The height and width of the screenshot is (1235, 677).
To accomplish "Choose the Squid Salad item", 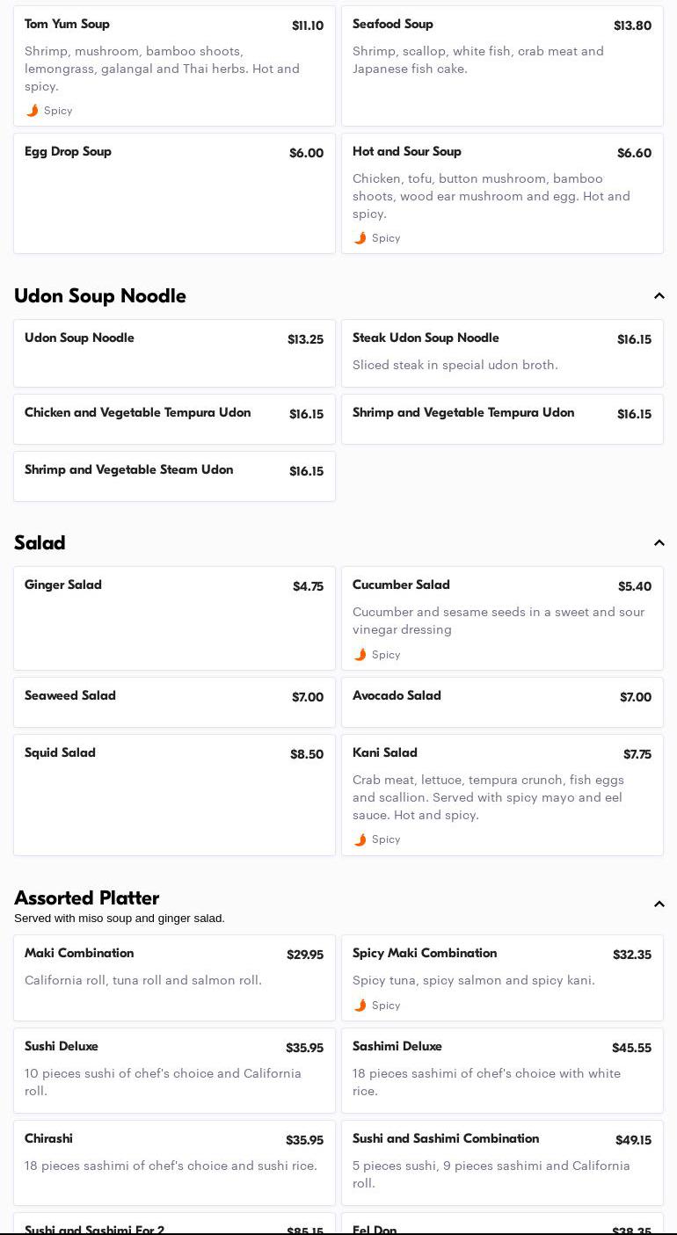I will (174, 794).
